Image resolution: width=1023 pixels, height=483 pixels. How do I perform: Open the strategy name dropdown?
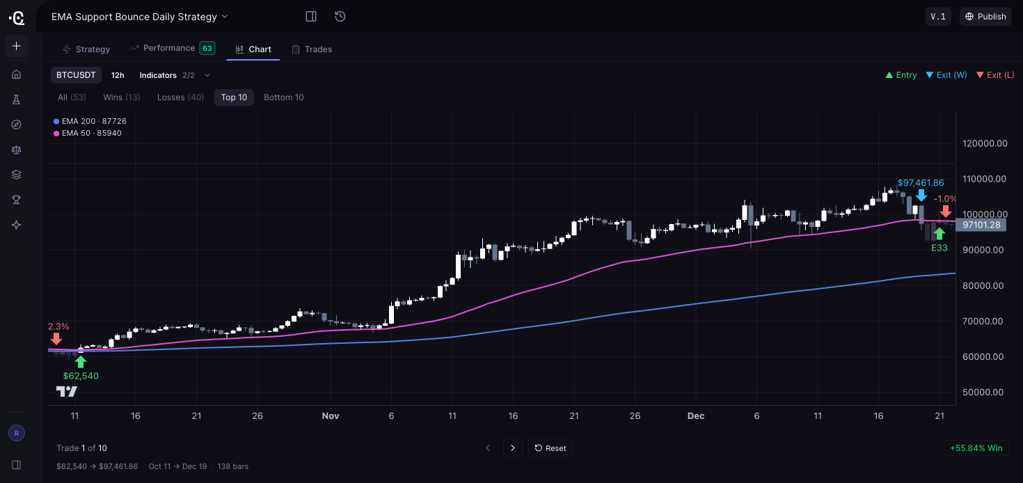[x=140, y=16]
